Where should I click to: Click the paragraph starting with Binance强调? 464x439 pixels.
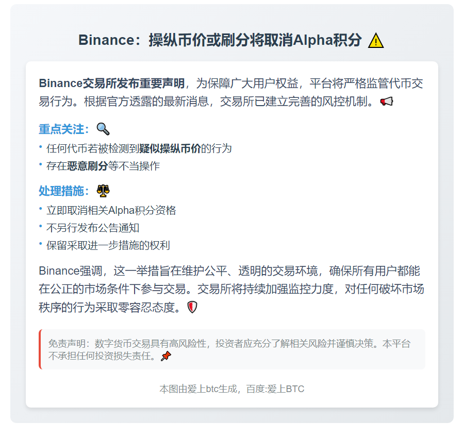coord(231,289)
